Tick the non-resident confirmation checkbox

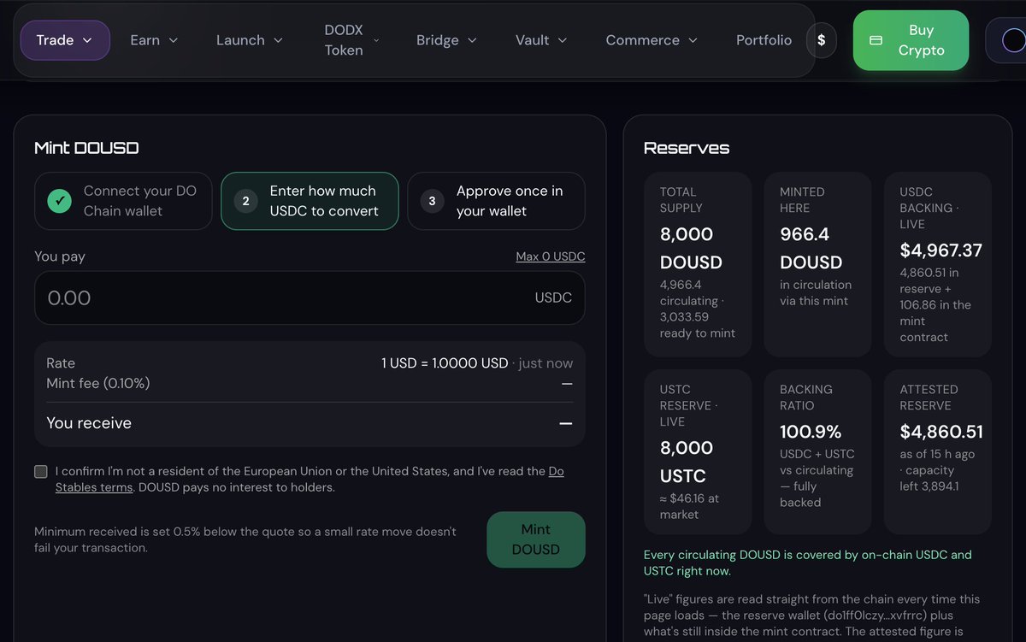click(41, 472)
